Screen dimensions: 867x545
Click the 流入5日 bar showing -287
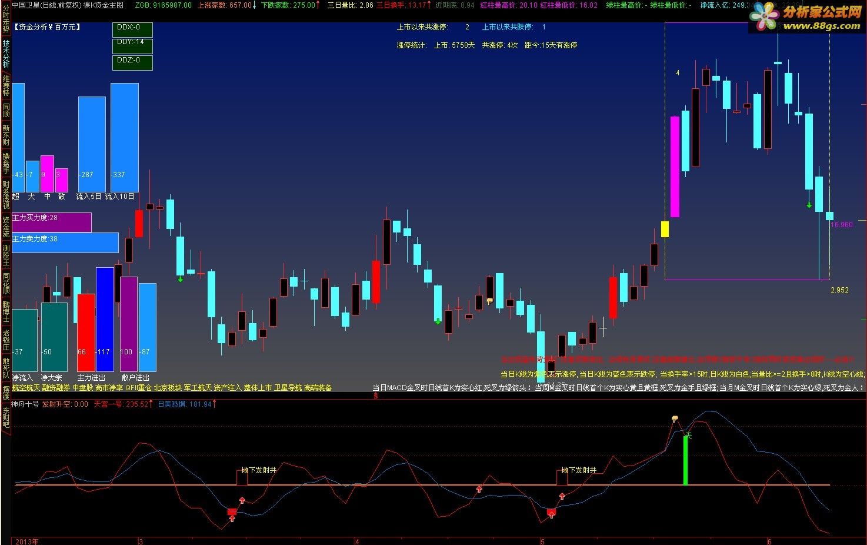pyautogui.click(x=92, y=144)
